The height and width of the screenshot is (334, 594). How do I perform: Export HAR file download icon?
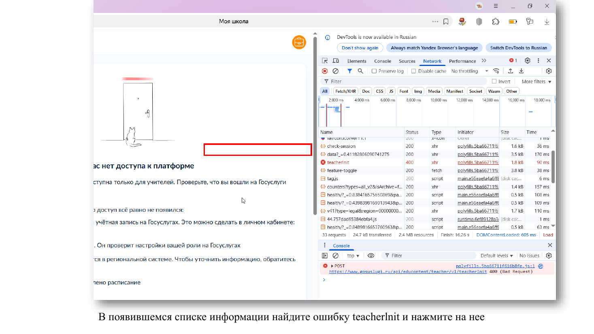(522, 71)
